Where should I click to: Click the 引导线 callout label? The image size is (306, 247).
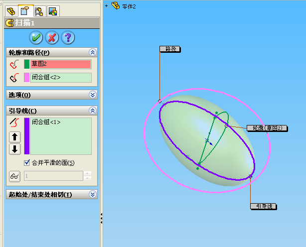click(x=264, y=206)
